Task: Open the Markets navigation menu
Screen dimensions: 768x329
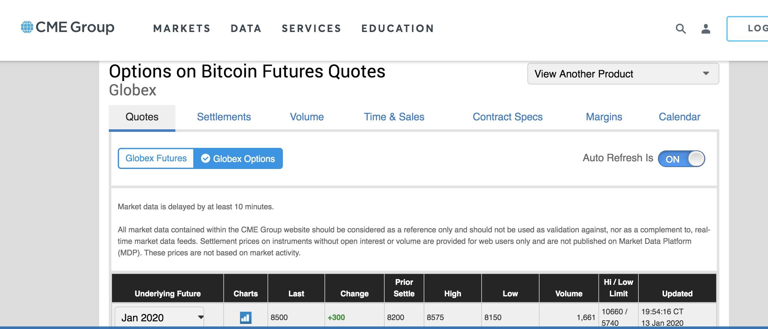Action: pos(182,28)
